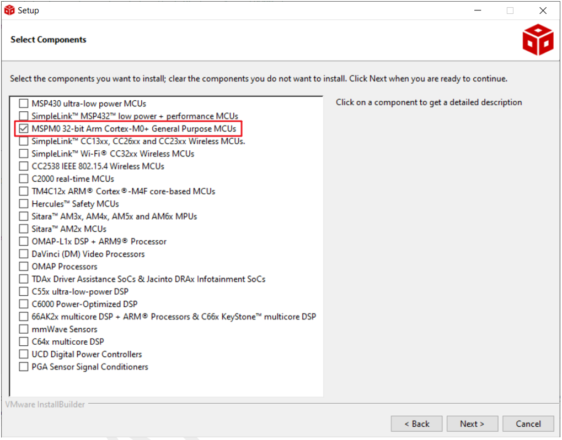The width and height of the screenshot is (562, 440).
Task: Uncheck MSPM0 32-bit Arm Cortex-M0+ MCUs
Action: tap(23, 129)
